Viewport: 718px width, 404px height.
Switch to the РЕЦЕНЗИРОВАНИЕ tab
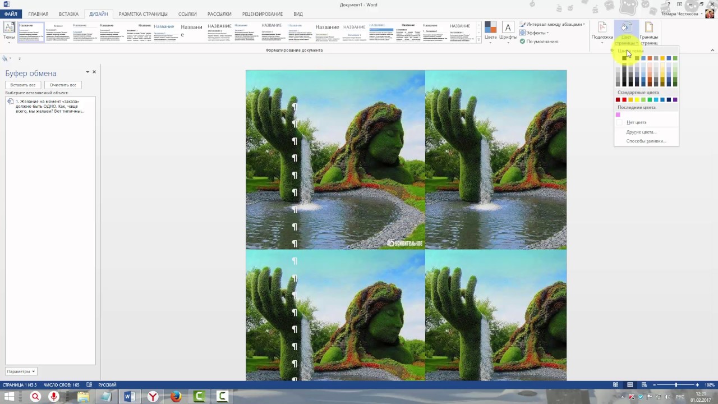(x=263, y=14)
